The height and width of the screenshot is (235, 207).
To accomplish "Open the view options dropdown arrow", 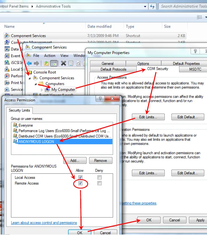I will (x=206, y=17).
